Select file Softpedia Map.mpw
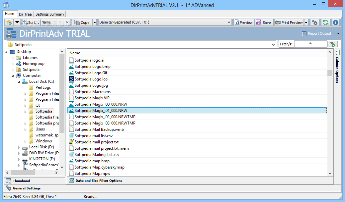345x202 pixels. 92,174
